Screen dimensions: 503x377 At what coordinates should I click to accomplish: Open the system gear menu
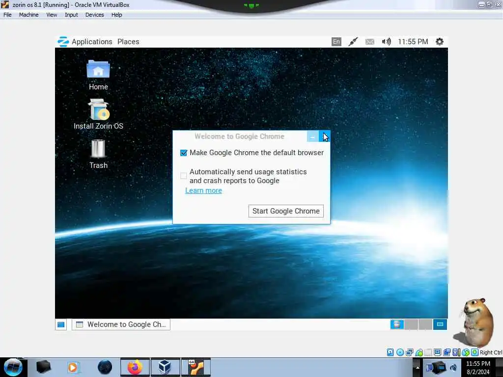pyautogui.click(x=440, y=42)
